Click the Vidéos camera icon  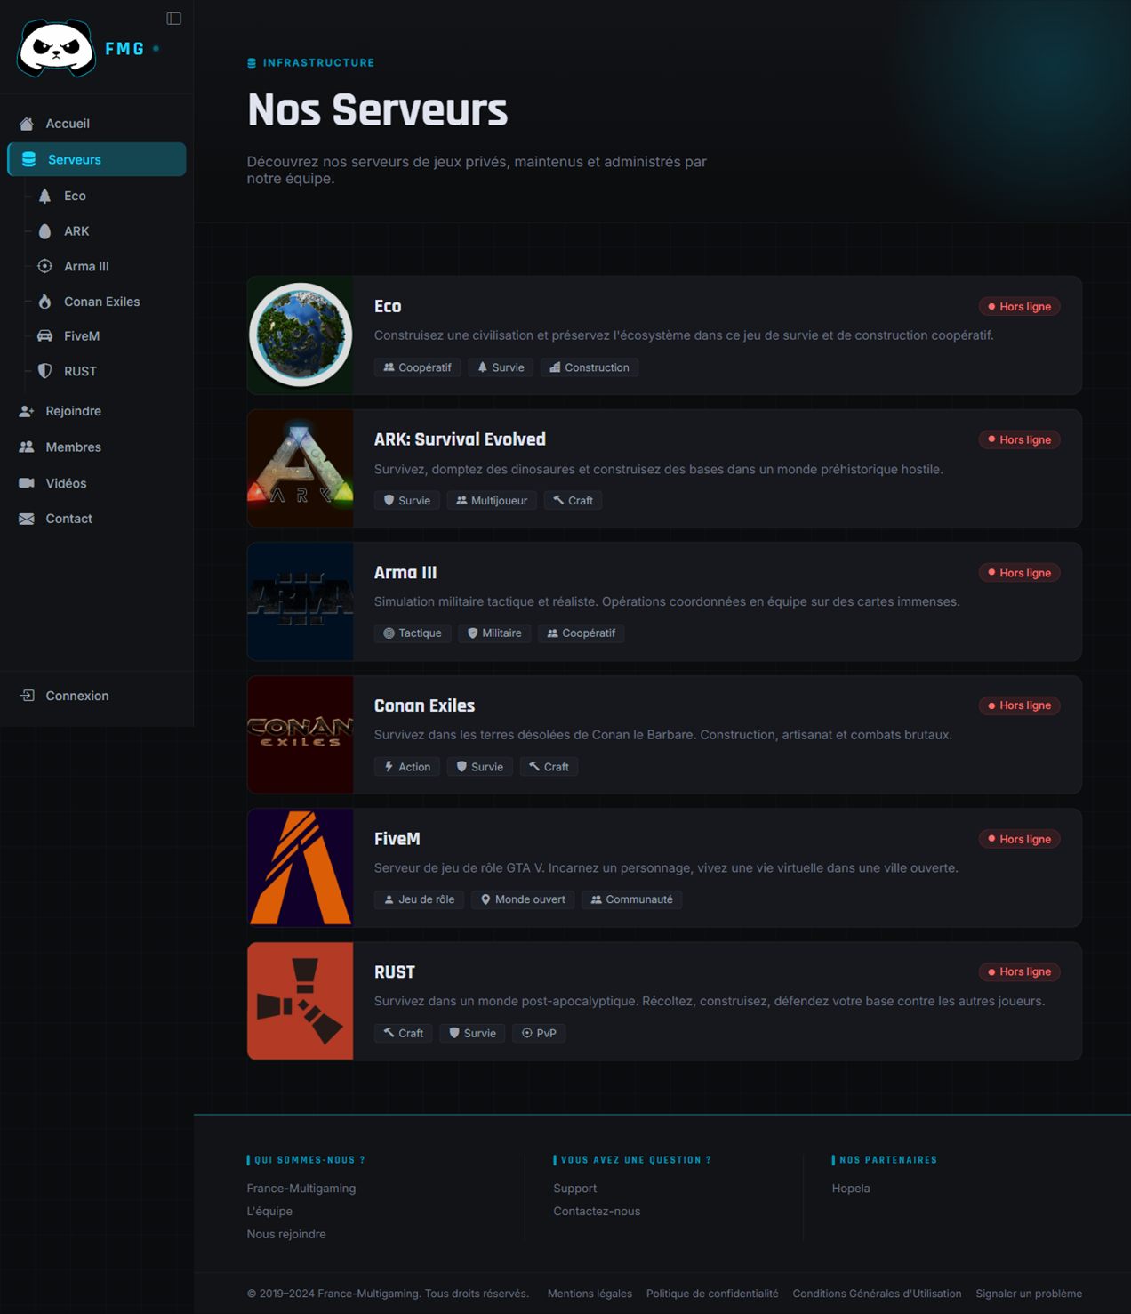pyautogui.click(x=27, y=483)
